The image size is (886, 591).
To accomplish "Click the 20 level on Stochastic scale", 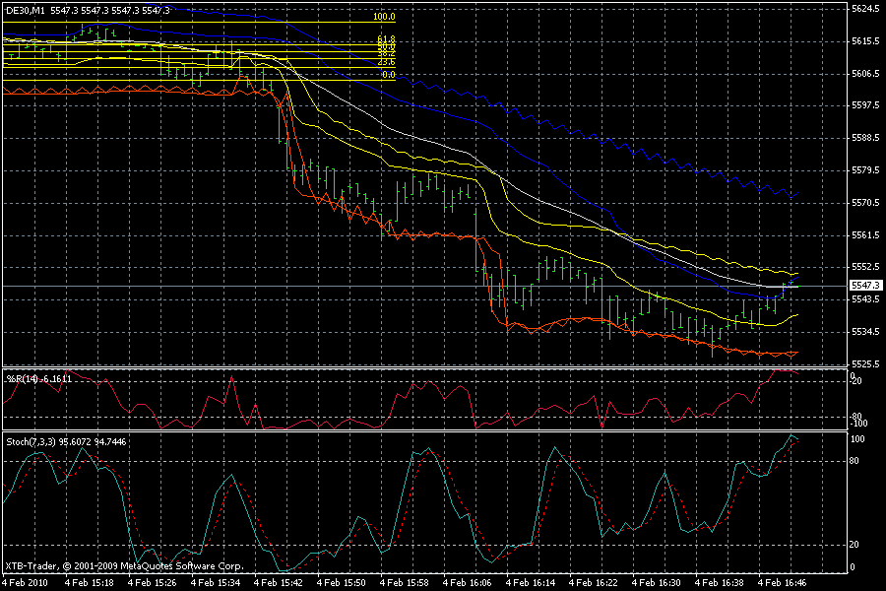I will pyautogui.click(x=854, y=545).
